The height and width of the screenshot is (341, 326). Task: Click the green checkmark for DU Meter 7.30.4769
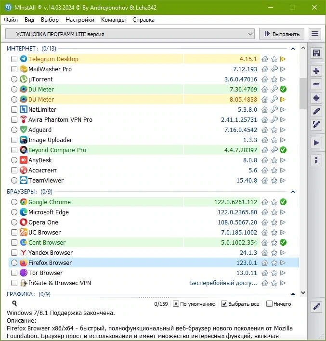[283, 89]
